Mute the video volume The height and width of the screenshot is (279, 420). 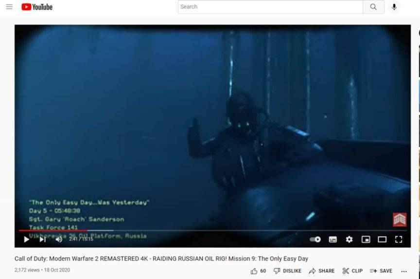59,239
